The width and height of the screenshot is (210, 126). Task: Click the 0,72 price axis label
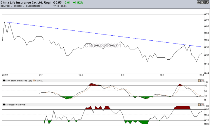(x=206, y=20)
